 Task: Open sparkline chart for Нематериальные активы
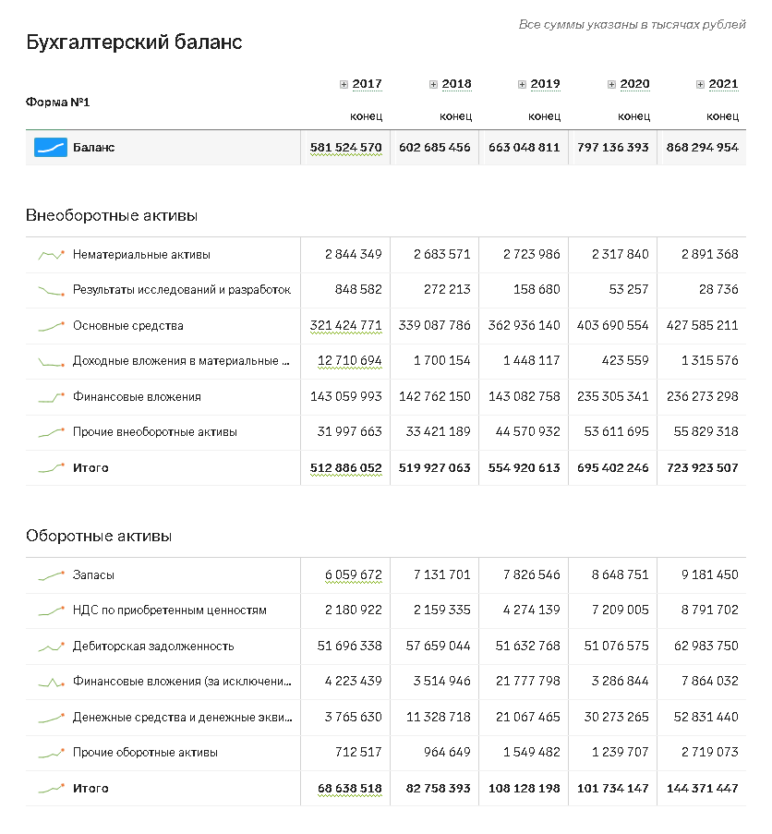pyautogui.click(x=51, y=255)
